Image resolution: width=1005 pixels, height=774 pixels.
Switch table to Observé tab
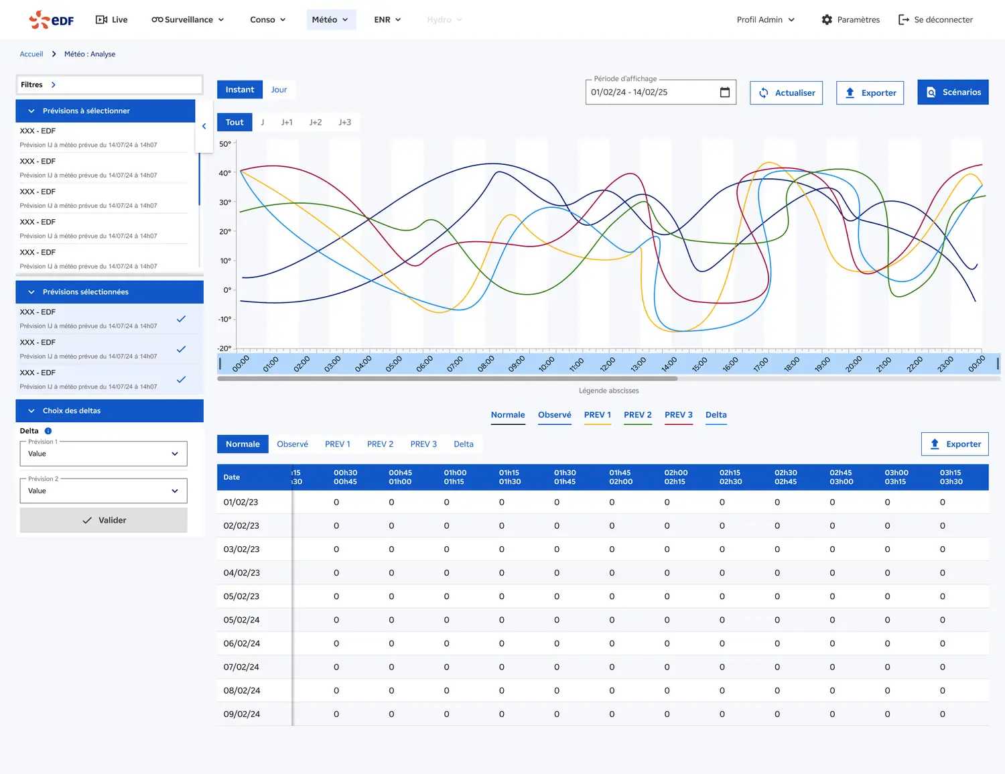[x=293, y=444]
